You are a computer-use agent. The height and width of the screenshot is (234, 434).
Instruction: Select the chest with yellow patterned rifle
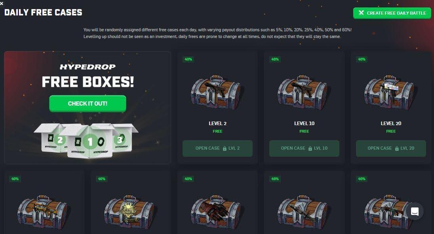tap(43, 213)
